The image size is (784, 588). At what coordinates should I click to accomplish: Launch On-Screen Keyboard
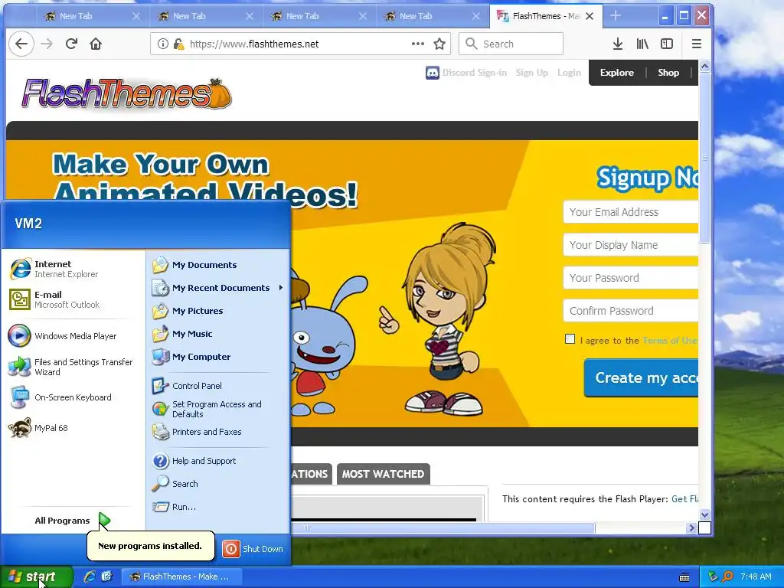pyautogui.click(x=73, y=397)
